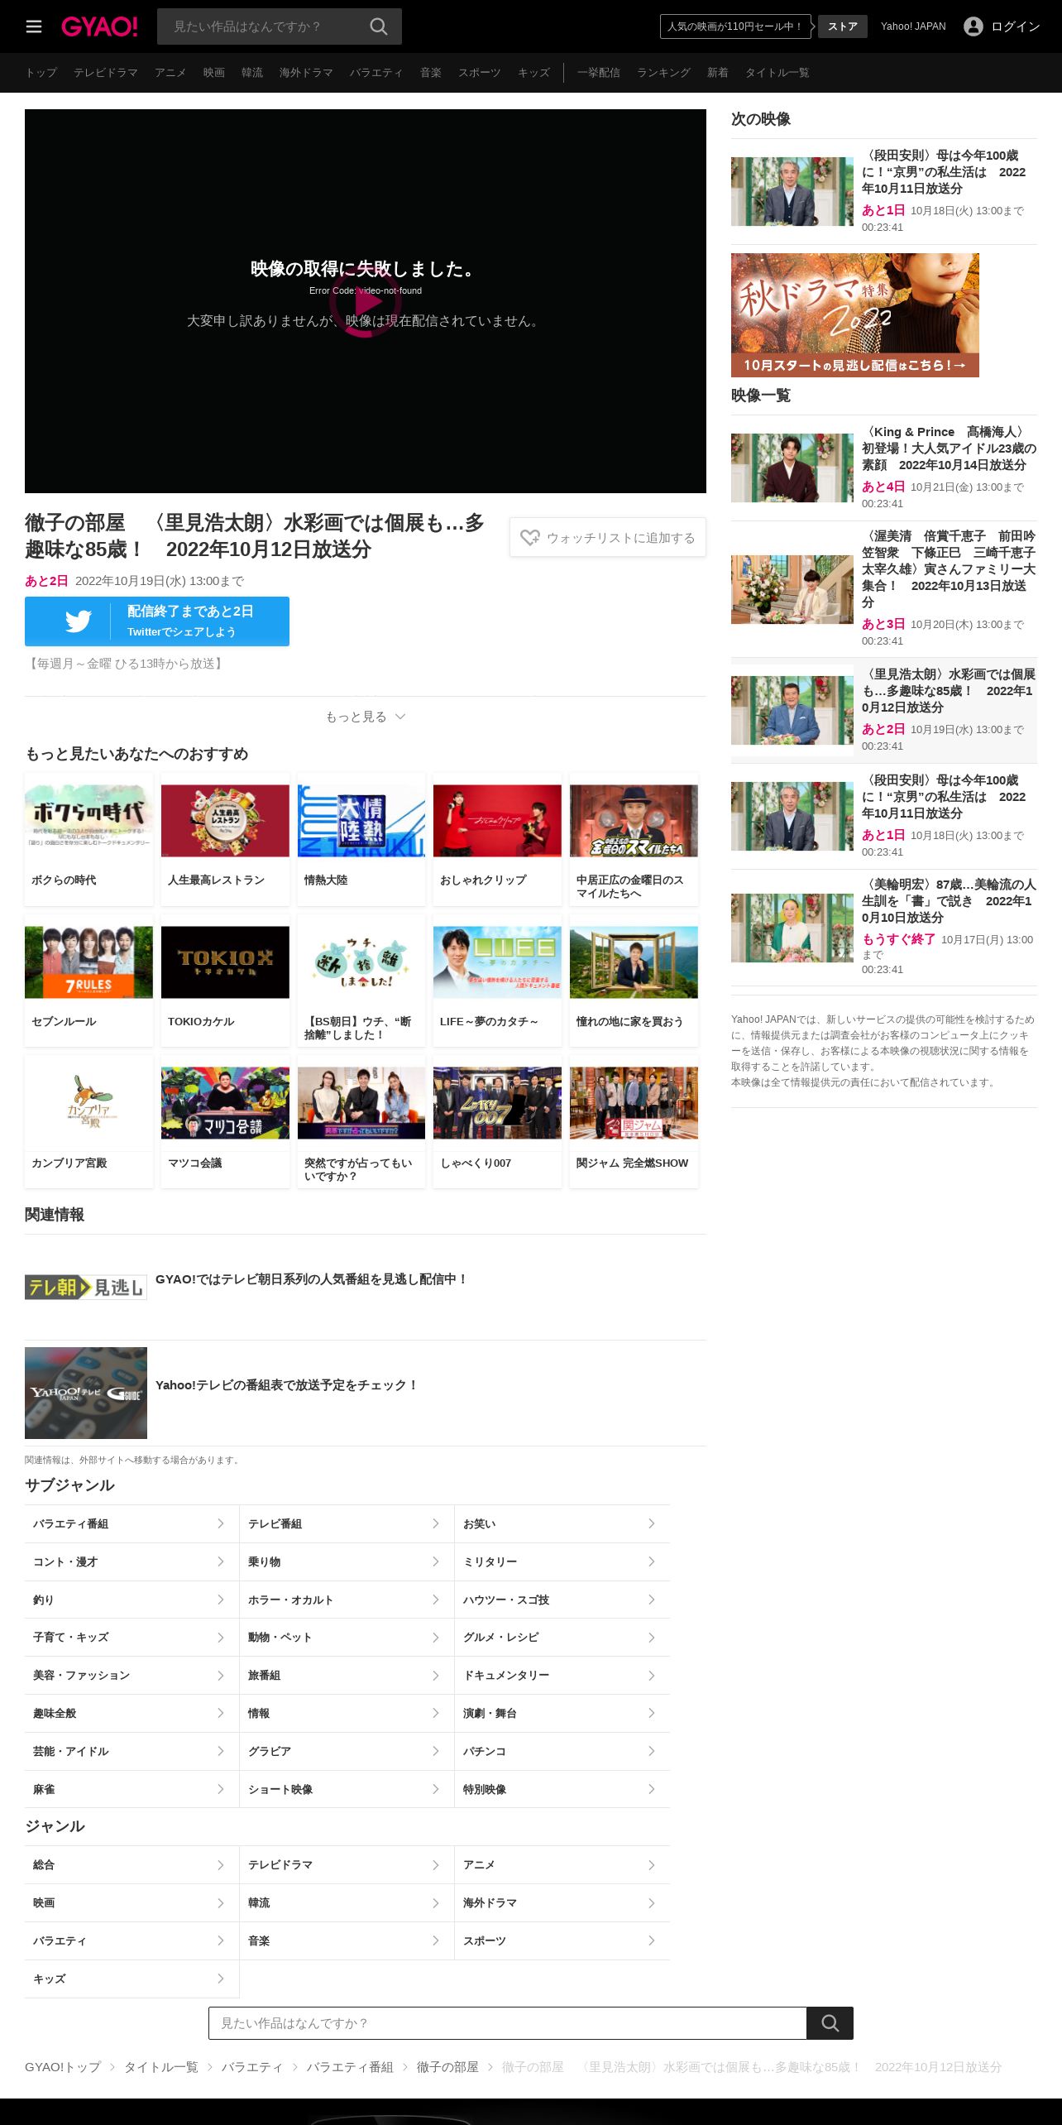This screenshot has height=2125, width=1062.
Task: Click the GYAO! logo
Action: pyautogui.click(x=99, y=26)
